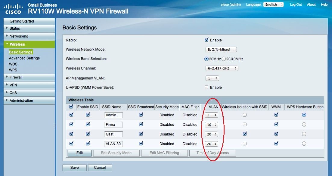Select WPS Hardware Button radio for VLAN-30

coord(304,144)
